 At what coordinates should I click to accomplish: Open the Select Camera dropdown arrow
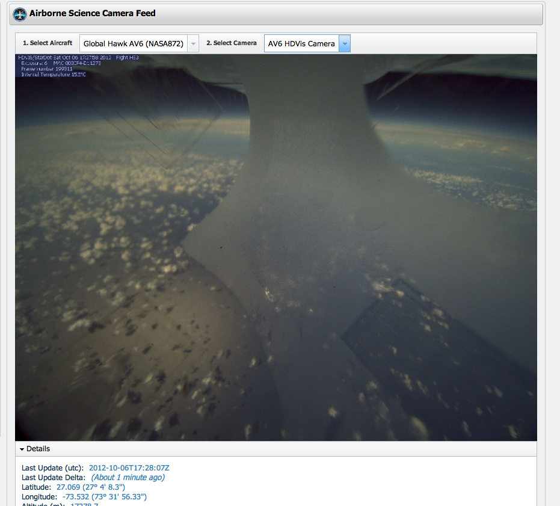click(x=345, y=43)
